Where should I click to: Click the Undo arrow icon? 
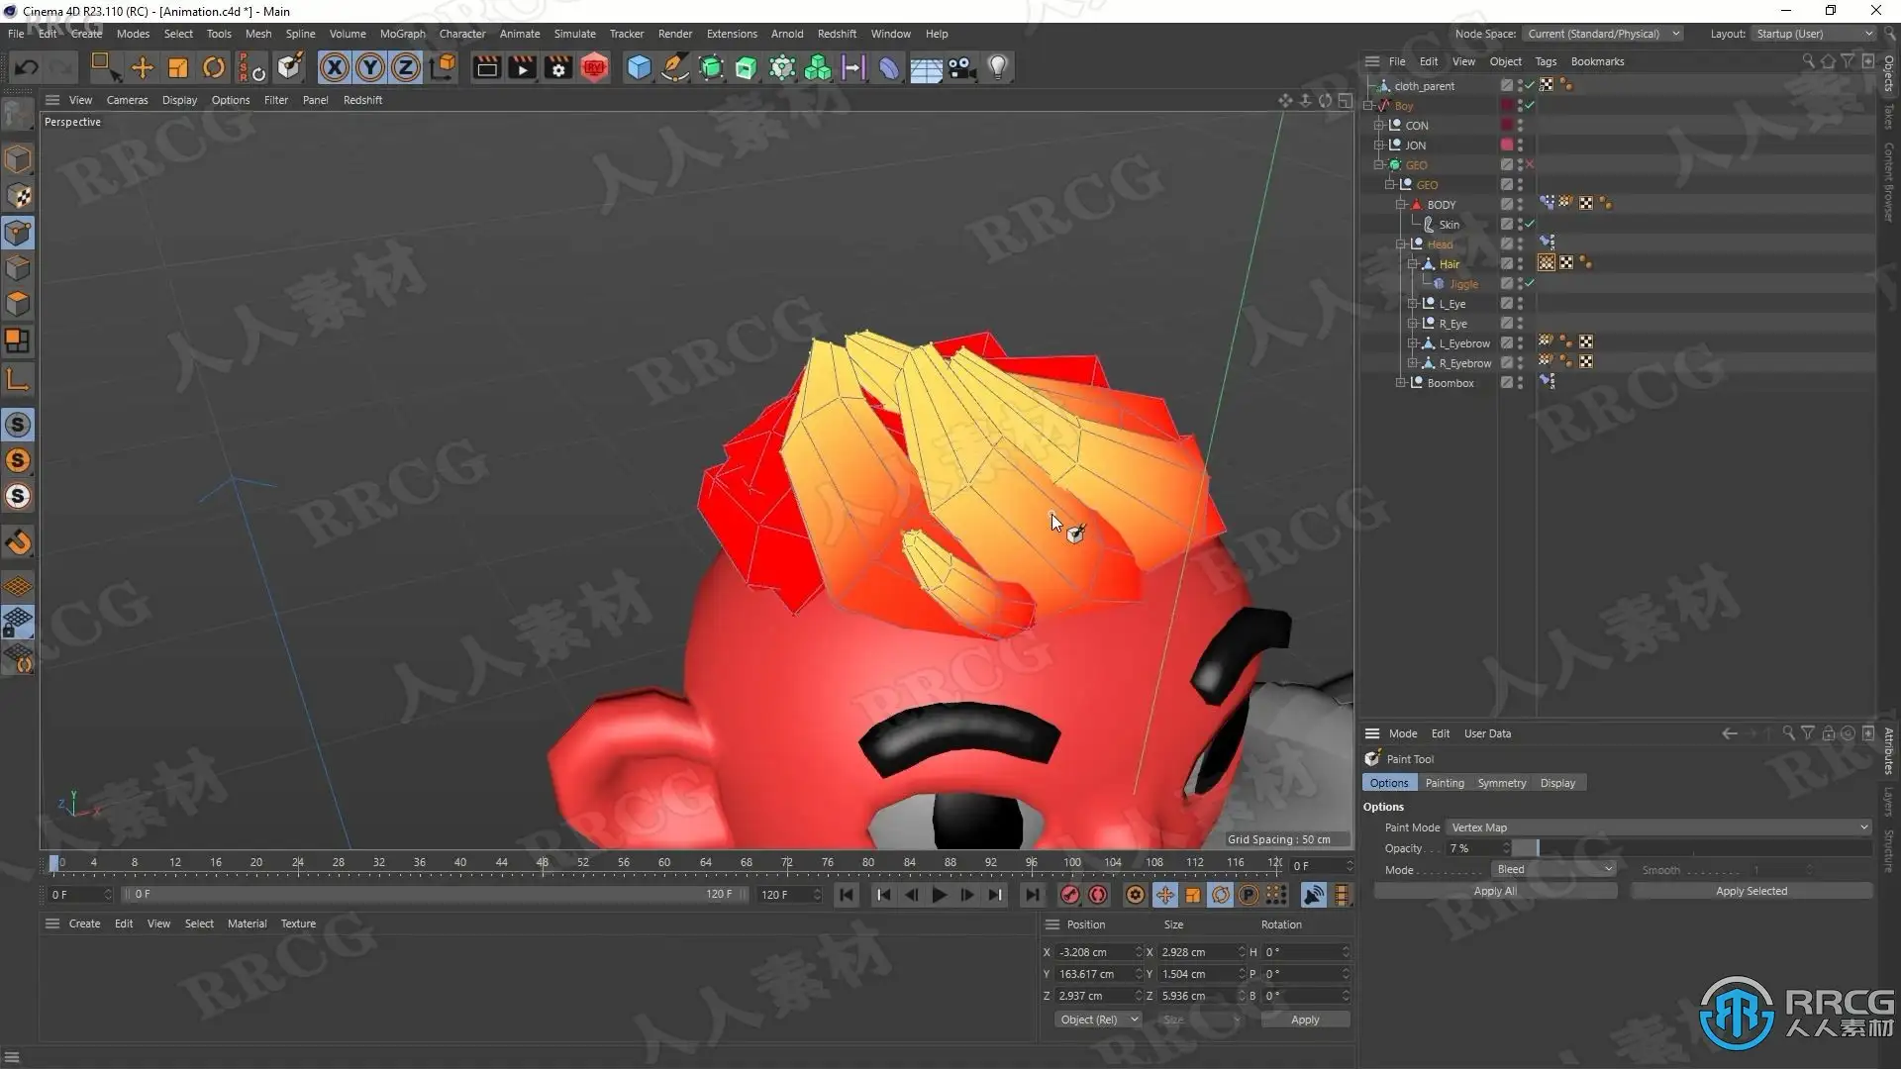[27, 67]
